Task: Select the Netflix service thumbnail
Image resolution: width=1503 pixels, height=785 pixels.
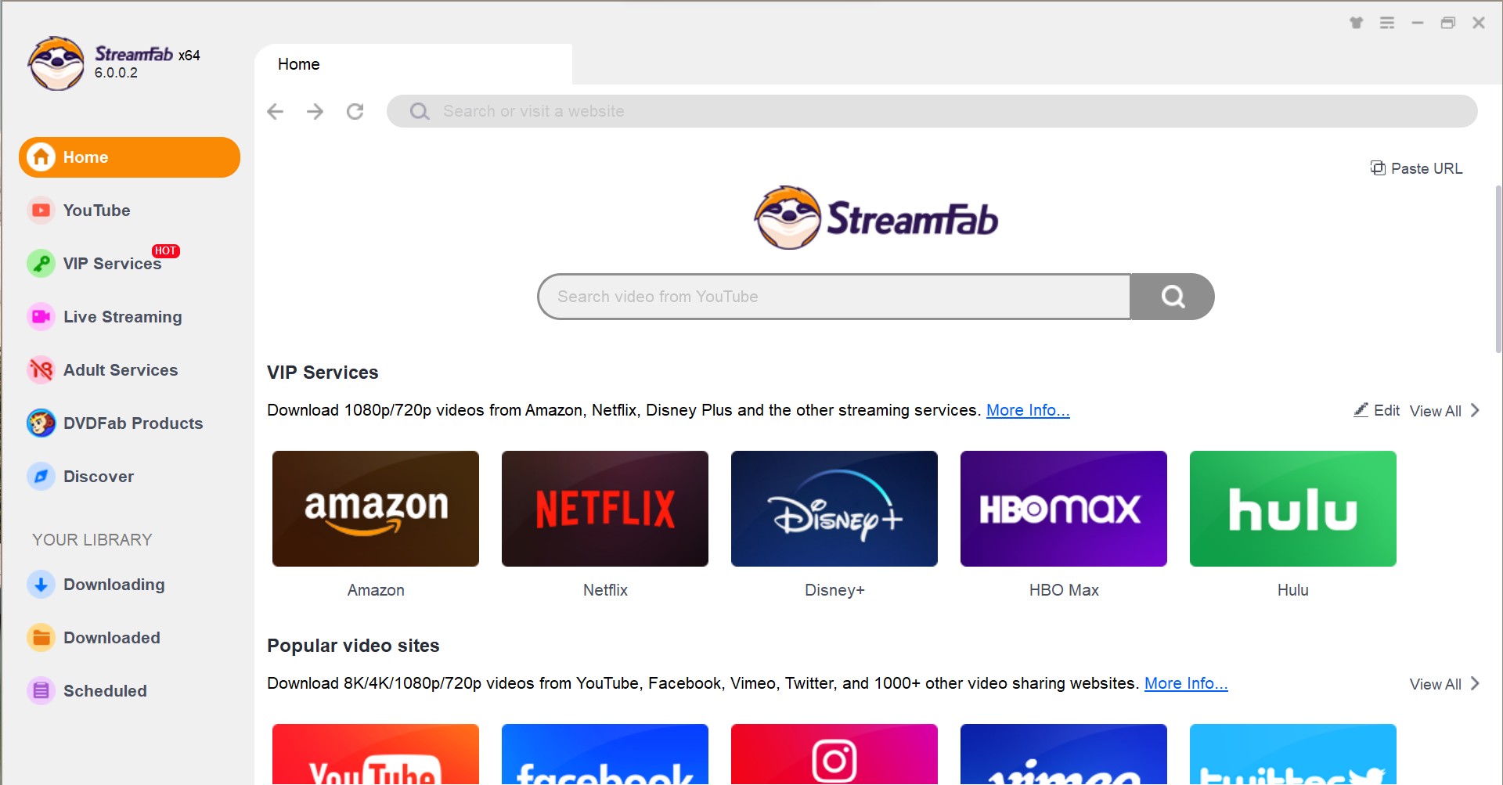Action: click(x=604, y=508)
